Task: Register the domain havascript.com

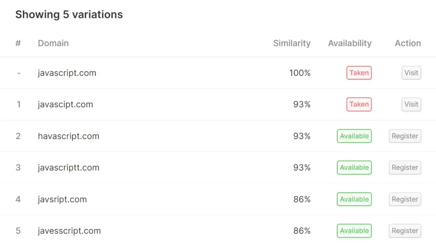Action: [404, 136]
